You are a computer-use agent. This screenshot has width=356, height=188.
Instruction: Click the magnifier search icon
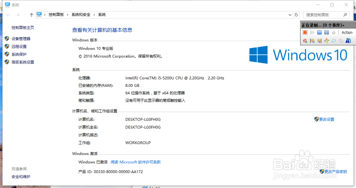[345, 15]
